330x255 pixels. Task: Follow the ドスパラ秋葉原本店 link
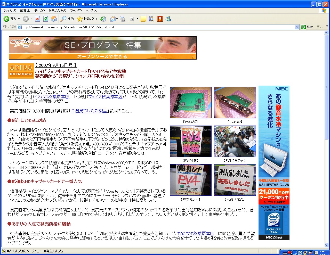pyautogui.click(x=52, y=97)
